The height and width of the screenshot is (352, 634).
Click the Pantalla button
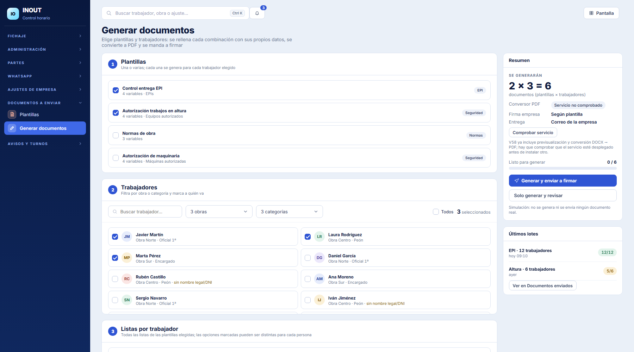601,13
